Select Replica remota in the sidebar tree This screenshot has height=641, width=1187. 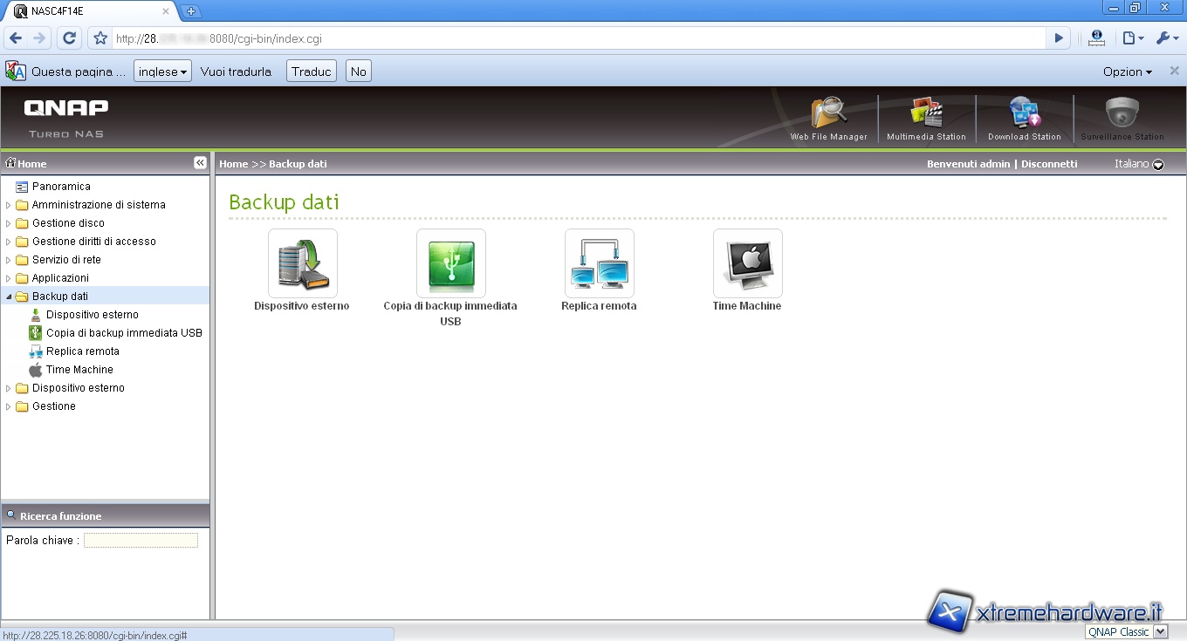tap(82, 351)
